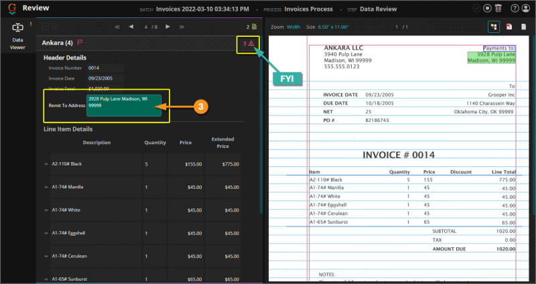Image resolution: width=536 pixels, height=284 pixels.
Task: Click the red PDF view icon
Action: (509, 27)
